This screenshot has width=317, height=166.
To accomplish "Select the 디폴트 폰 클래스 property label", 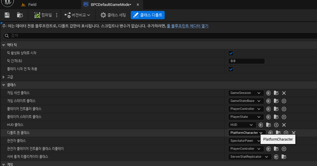I will [18, 133].
